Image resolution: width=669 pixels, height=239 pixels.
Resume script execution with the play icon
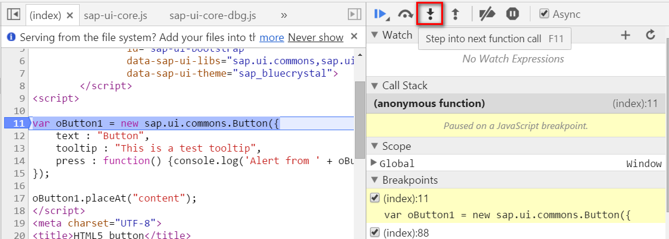[380, 14]
